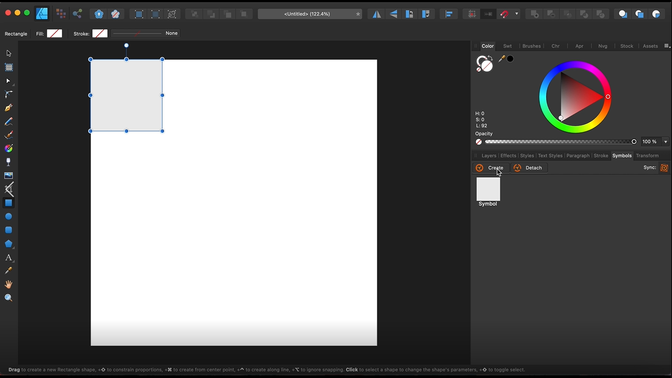672x378 pixels.
Task: Click the Untitled document title field
Action: pyautogui.click(x=310, y=14)
